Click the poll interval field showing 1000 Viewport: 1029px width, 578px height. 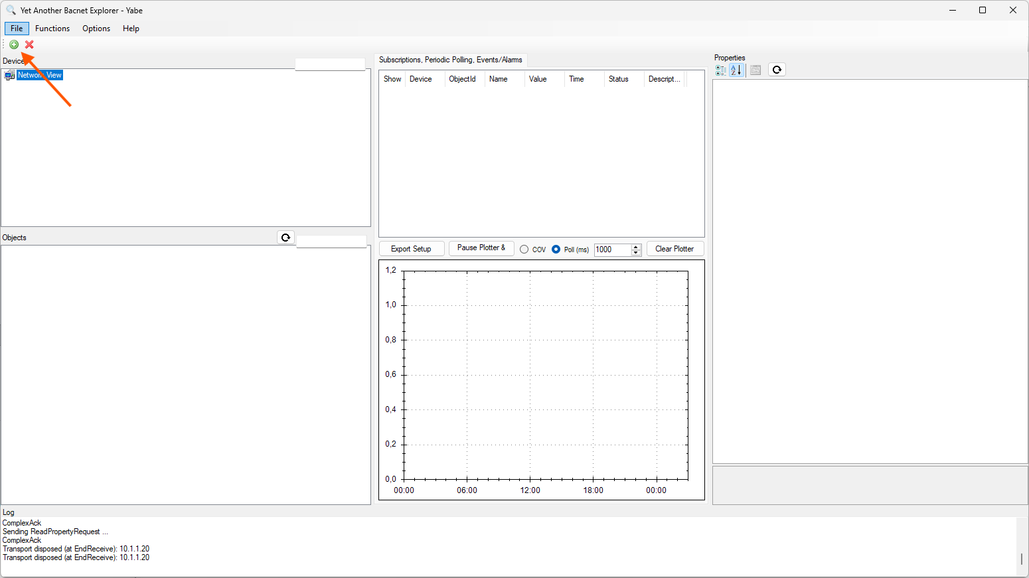(612, 250)
